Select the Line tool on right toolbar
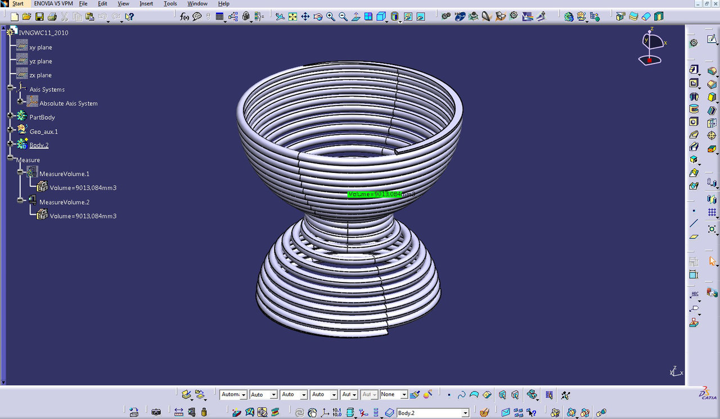Screen dimensions: 720x419 (x=694, y=223)
